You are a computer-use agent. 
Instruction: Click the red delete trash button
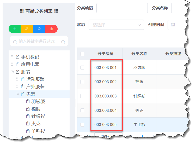(x=51, y=29)
